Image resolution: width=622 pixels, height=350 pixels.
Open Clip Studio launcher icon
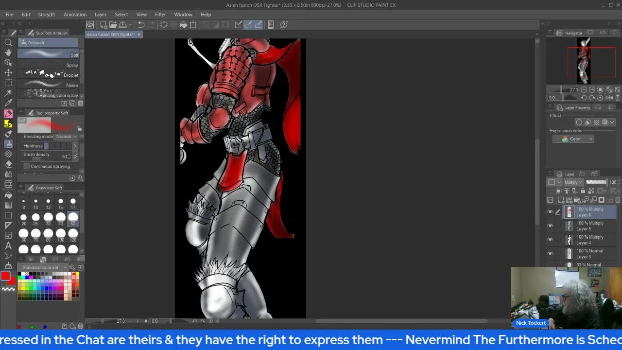click(x=90, y=24)
